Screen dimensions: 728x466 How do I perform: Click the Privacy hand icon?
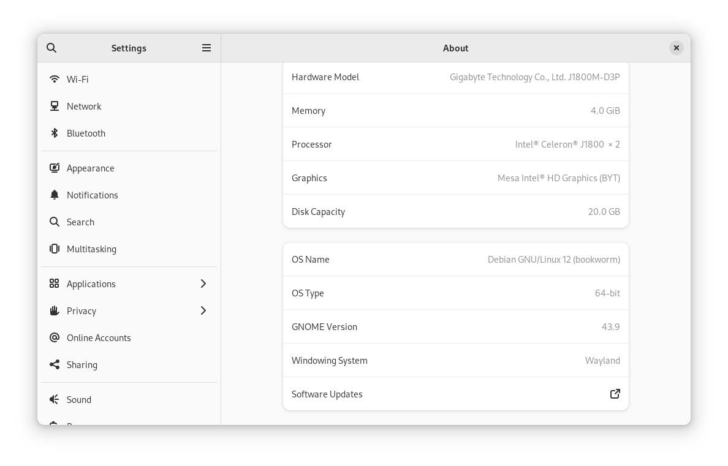pos(55,310)
